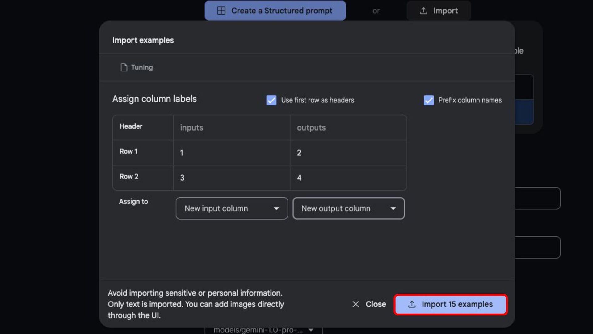Click the upload icon beside Import at top
Viewport: 593px width, 334px height.
click(x=423, y=11)
